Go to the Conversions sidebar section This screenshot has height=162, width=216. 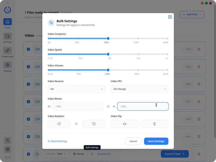(x=8, y=52)
